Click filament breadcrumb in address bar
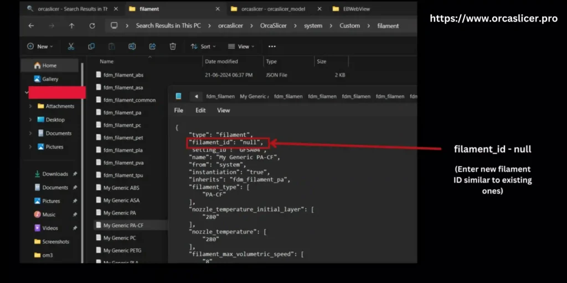The width and height of the screenshot is (567, 283). pos(388,25)
